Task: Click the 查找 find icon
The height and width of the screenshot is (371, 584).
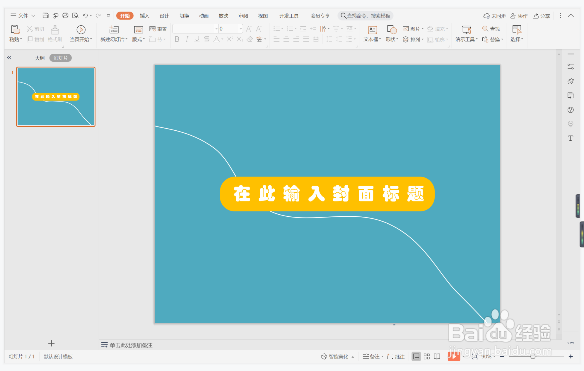Action: [x=491, y=29]
